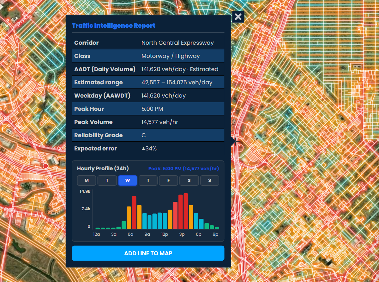The image size is (379, 282).
Task: Click the '3a' x-axis label
Action: pyautogui.click(x=113, y=234)
